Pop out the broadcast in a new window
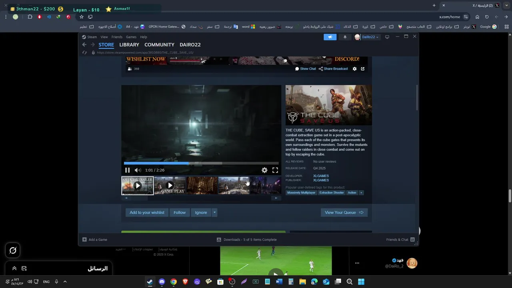Viewport: 512px width, 288px height. pyautogui.click(x=363, y=69)
